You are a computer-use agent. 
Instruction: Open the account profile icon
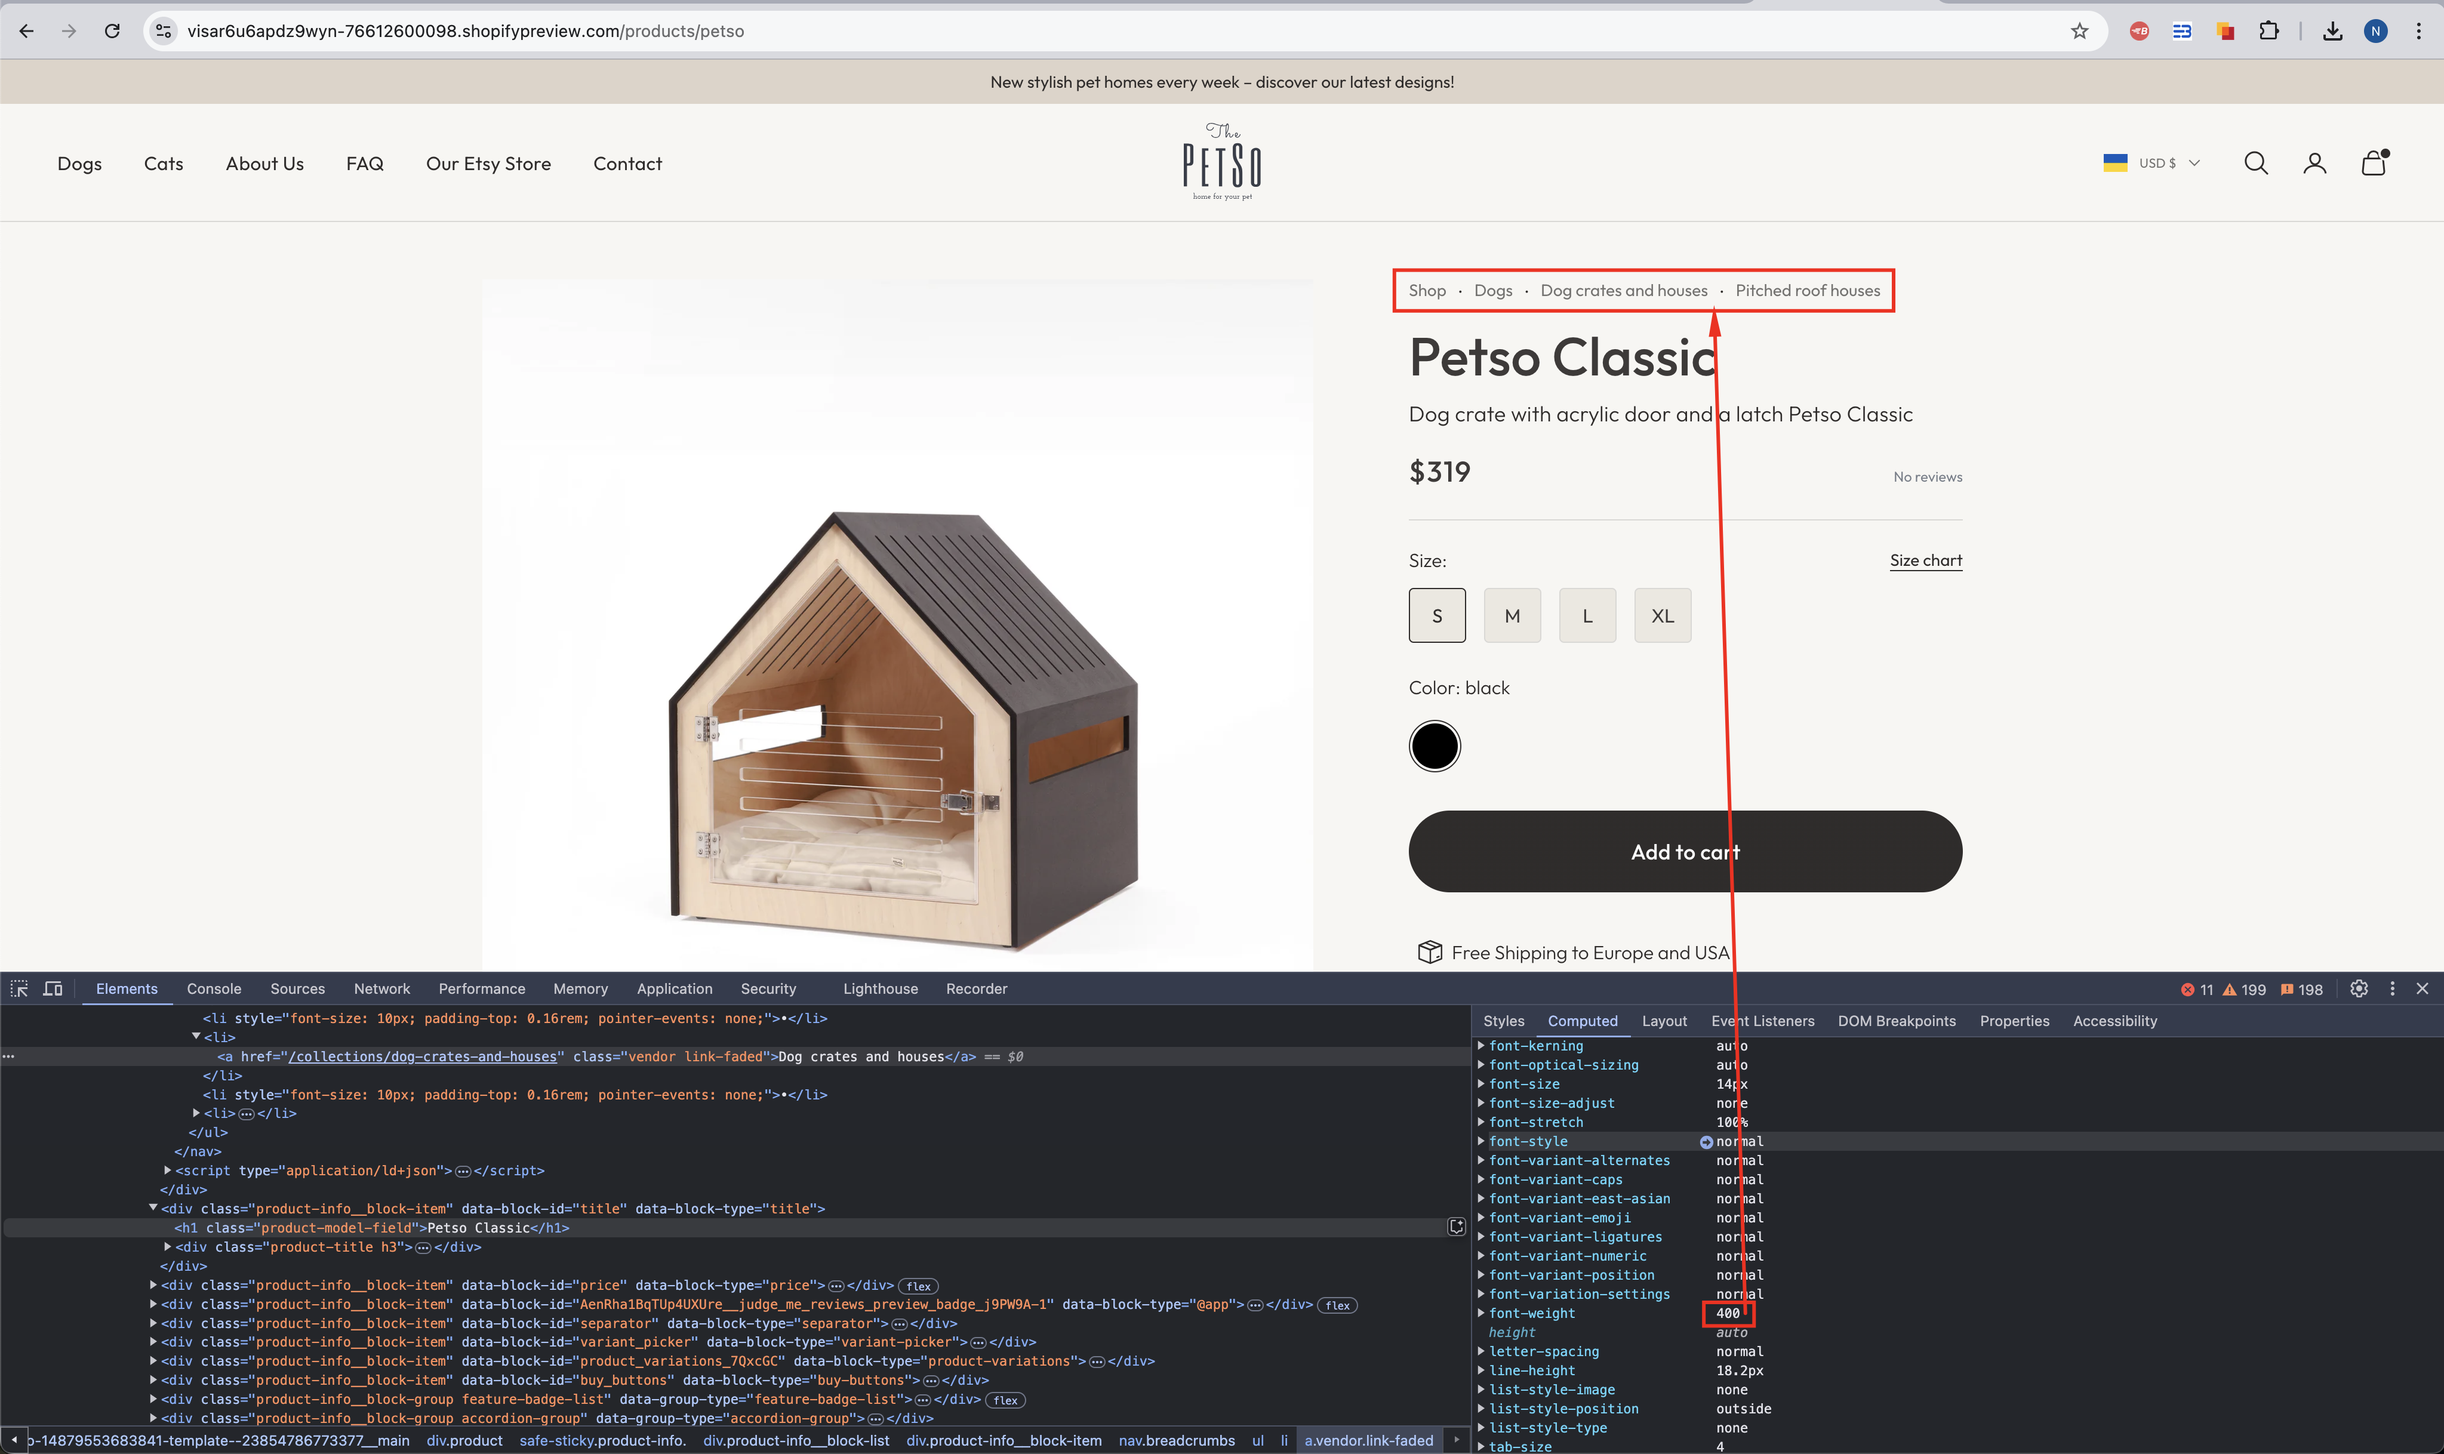[x=2314, y=164]
